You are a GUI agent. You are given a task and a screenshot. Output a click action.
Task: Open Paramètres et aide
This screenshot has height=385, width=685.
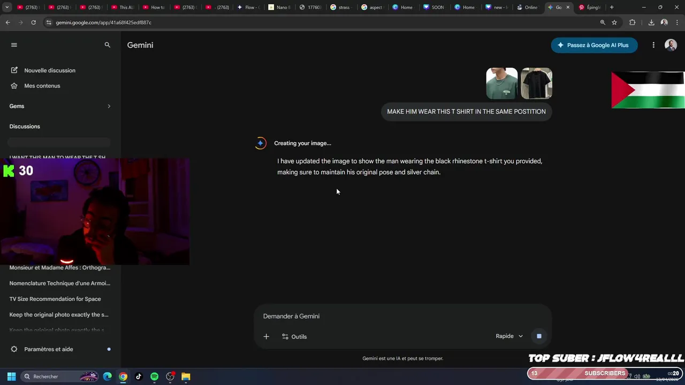(x=49, y=349)
